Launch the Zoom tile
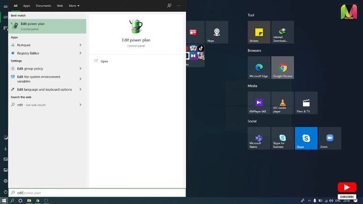This screenshot has width=363, height=204. (x=330, y=138)
